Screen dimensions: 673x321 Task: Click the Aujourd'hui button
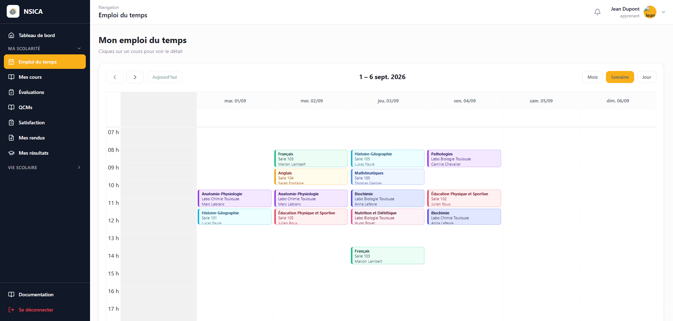165,77
